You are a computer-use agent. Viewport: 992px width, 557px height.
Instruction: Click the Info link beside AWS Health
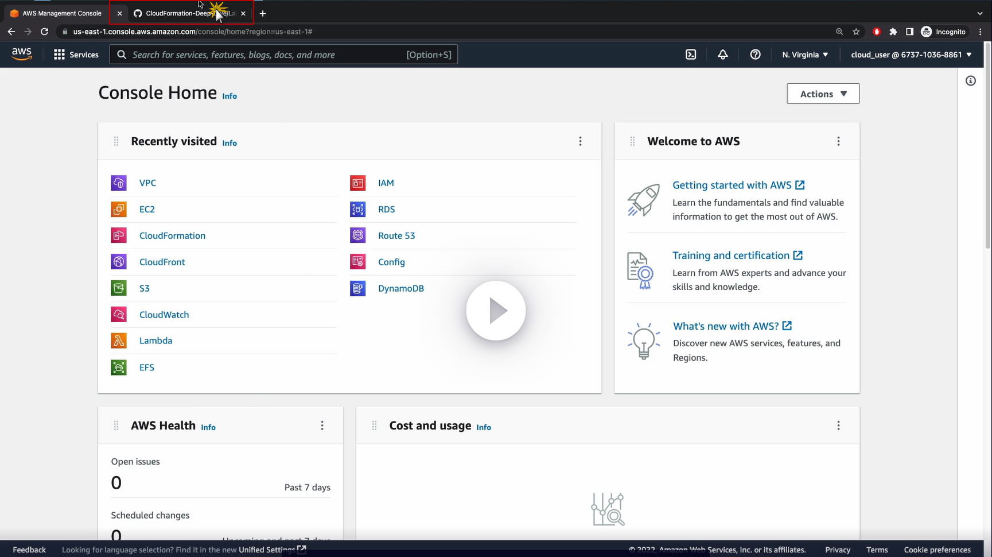point(208,427)
